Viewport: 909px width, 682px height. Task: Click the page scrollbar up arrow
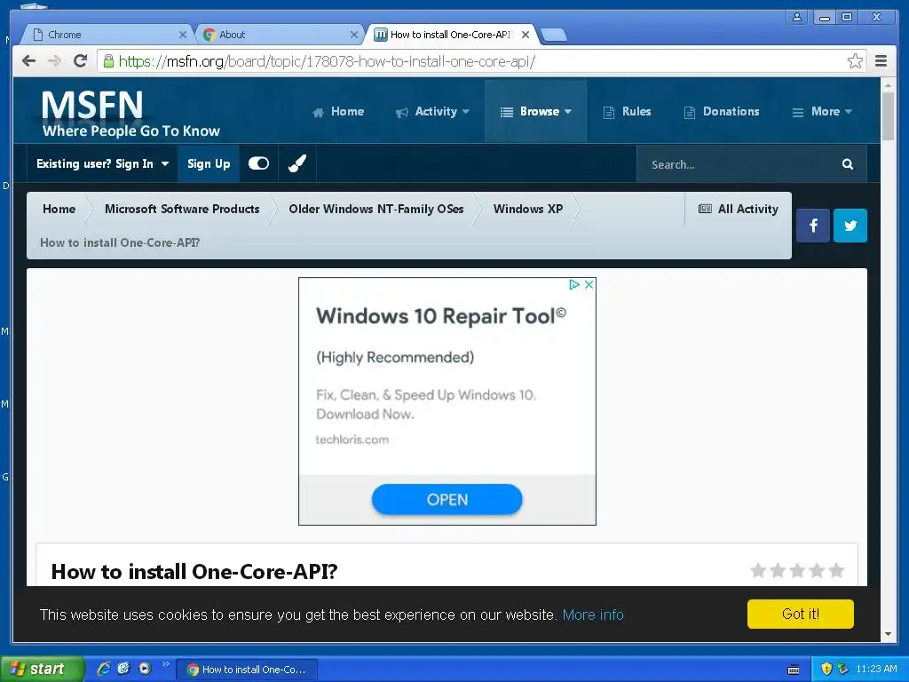click(x=888, y=84)
